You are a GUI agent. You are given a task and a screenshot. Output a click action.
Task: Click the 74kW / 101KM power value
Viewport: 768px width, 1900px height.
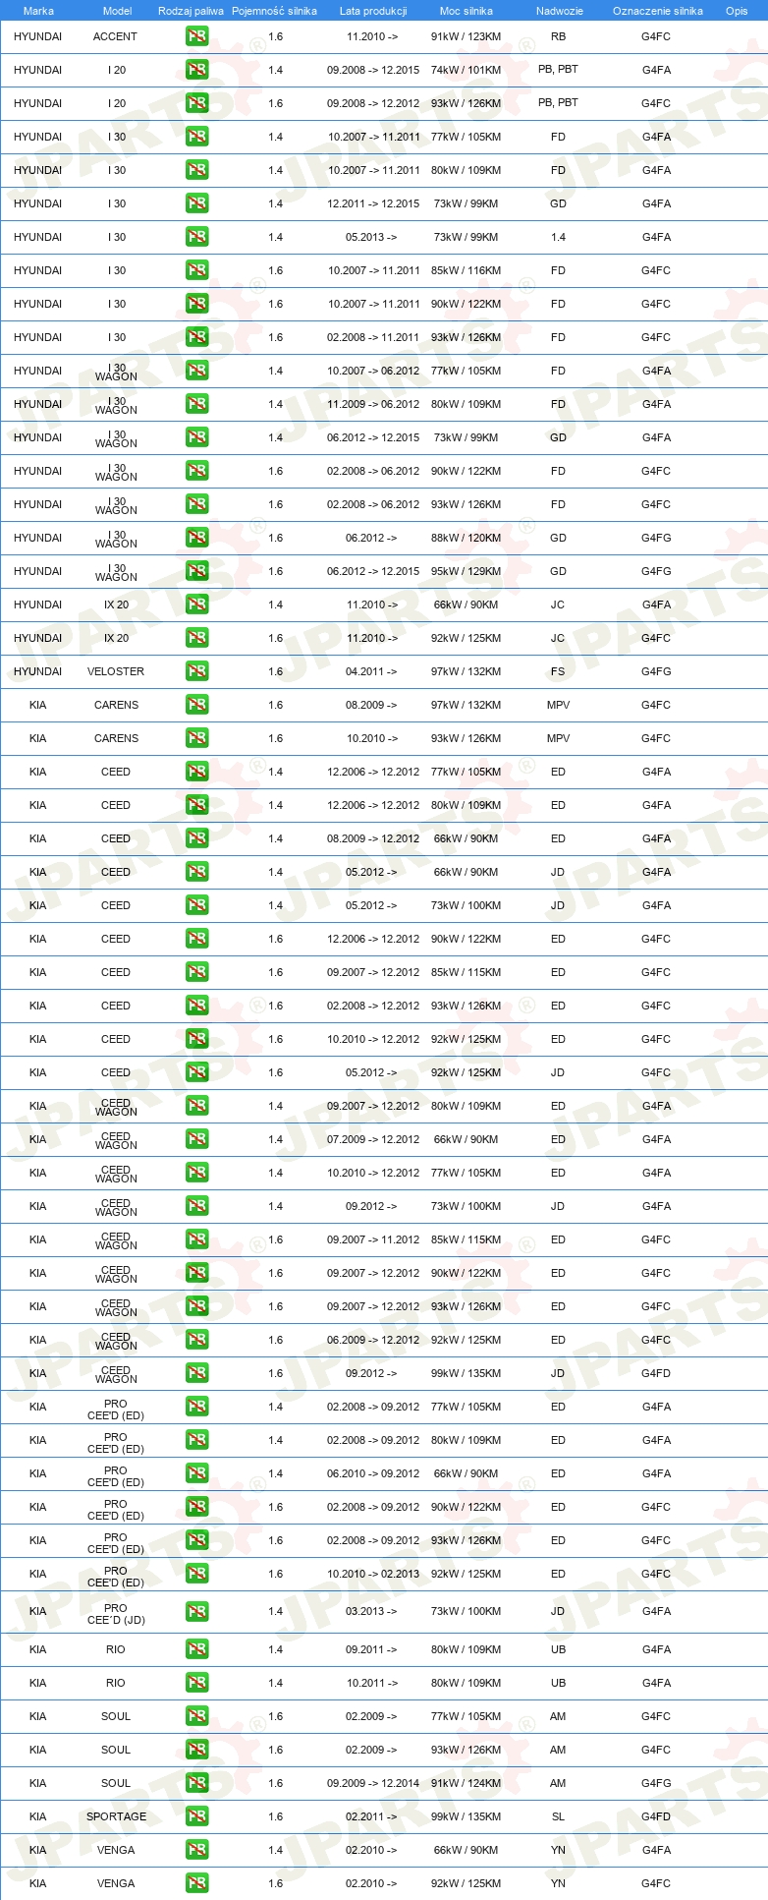pyautogui.click(x=466, y=70)
